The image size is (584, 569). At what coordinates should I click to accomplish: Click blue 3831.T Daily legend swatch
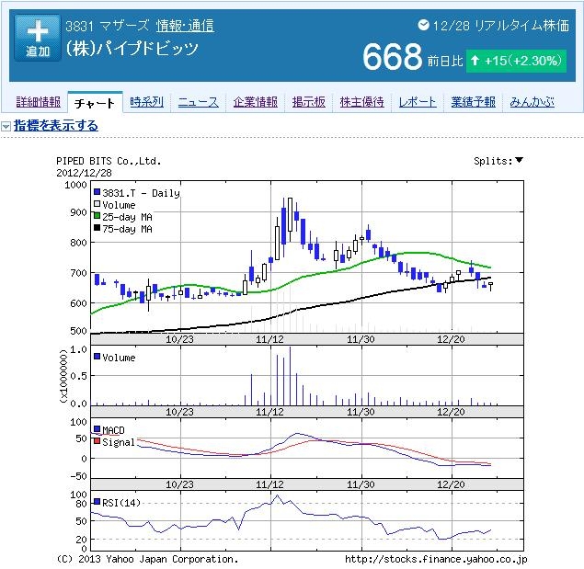pyautogui.click(x=97, y=192)
